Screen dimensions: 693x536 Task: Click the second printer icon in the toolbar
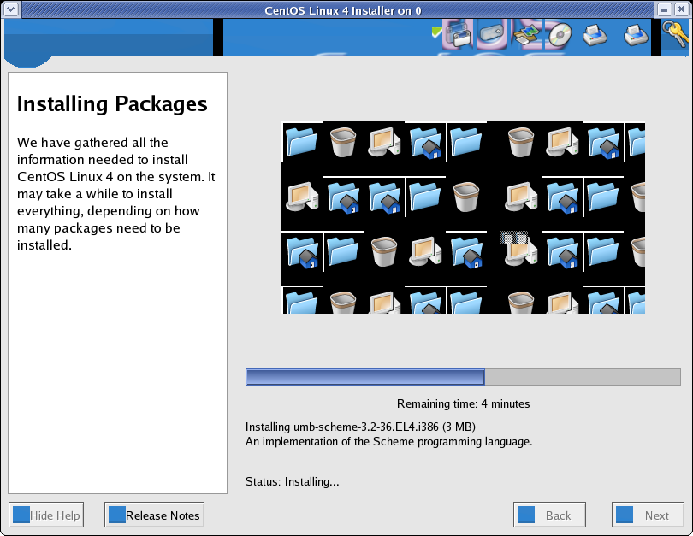tap(634, 35)
